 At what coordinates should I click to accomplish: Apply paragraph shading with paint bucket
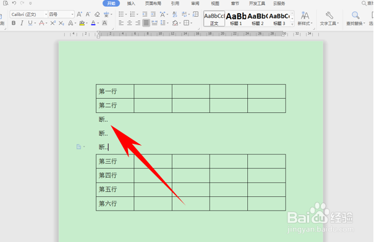click(x=175, y=23)
